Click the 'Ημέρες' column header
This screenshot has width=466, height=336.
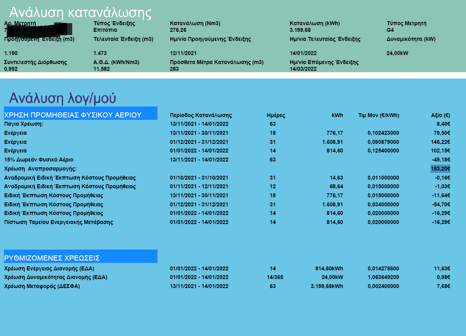tap(276, 115)
